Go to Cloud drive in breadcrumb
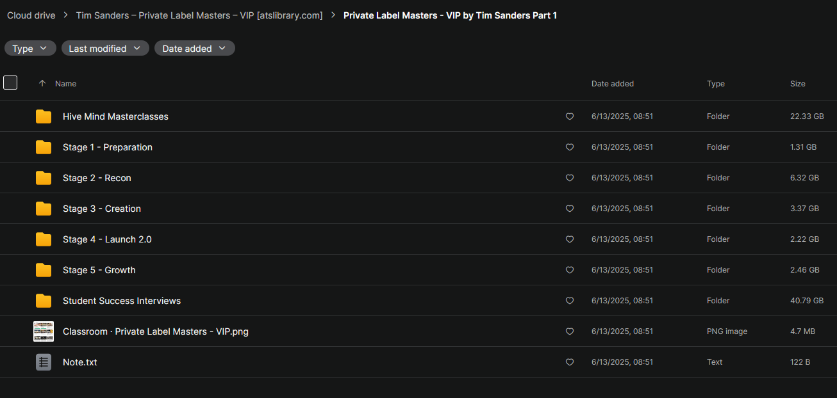 tap(31, 15)
